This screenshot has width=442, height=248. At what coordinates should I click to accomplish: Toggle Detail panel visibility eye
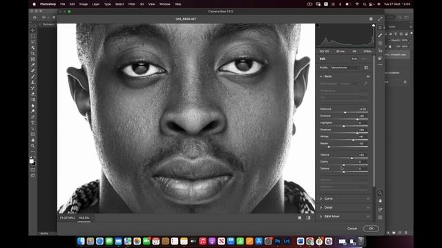click(368, 208)
